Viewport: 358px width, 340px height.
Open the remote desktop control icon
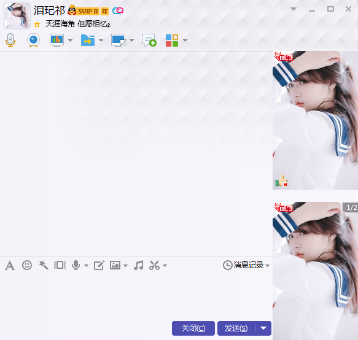click(x=119, y=41)
